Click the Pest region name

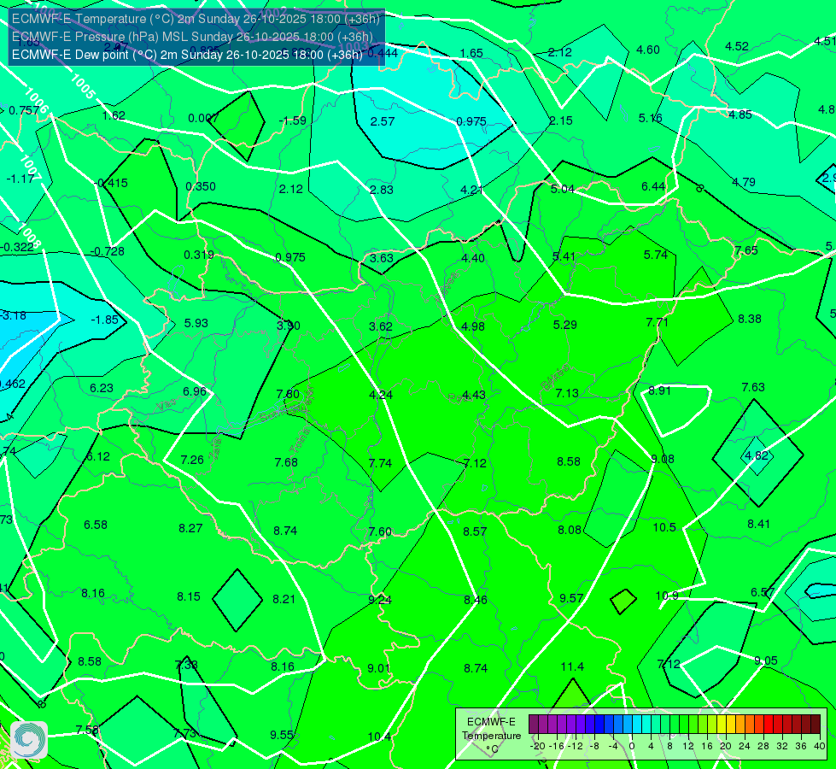tap(458, 398)
